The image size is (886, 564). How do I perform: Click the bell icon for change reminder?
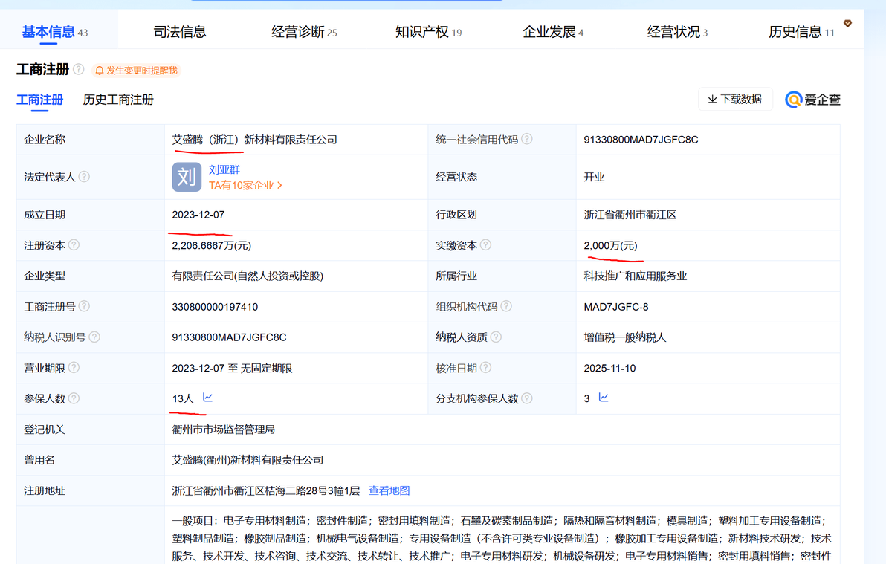click(100, 71)
